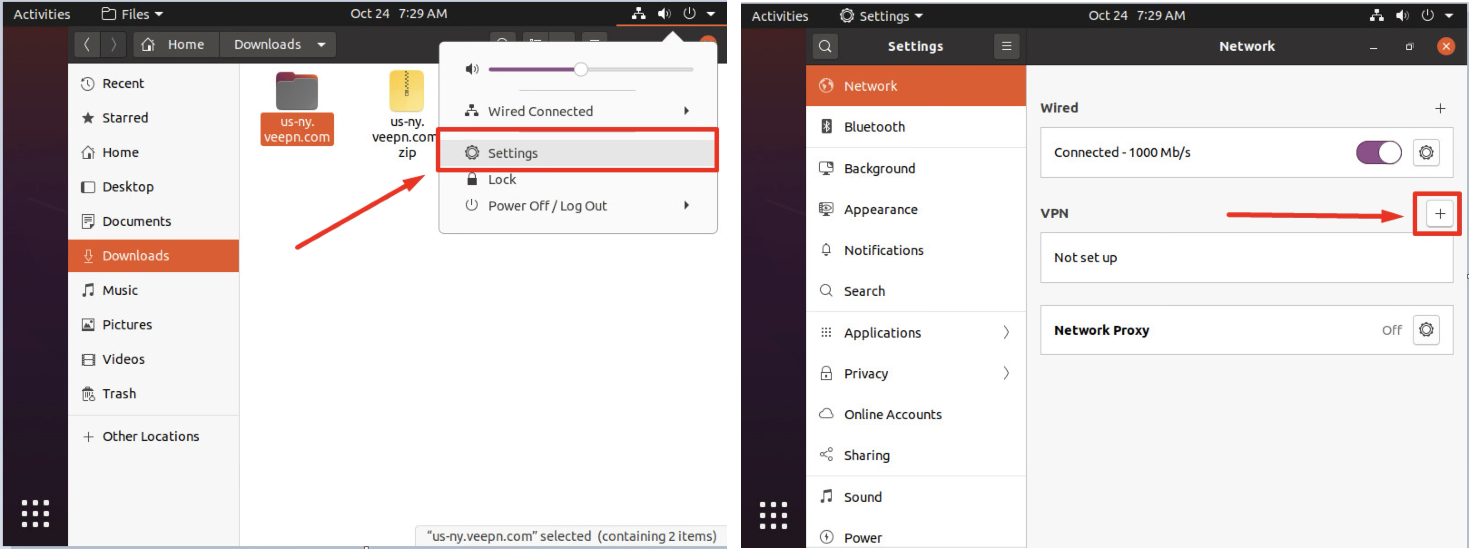Disable the Connected - 1000 Mb/s toggle
Screen dimensions: 1469x549
(1378, 152)
